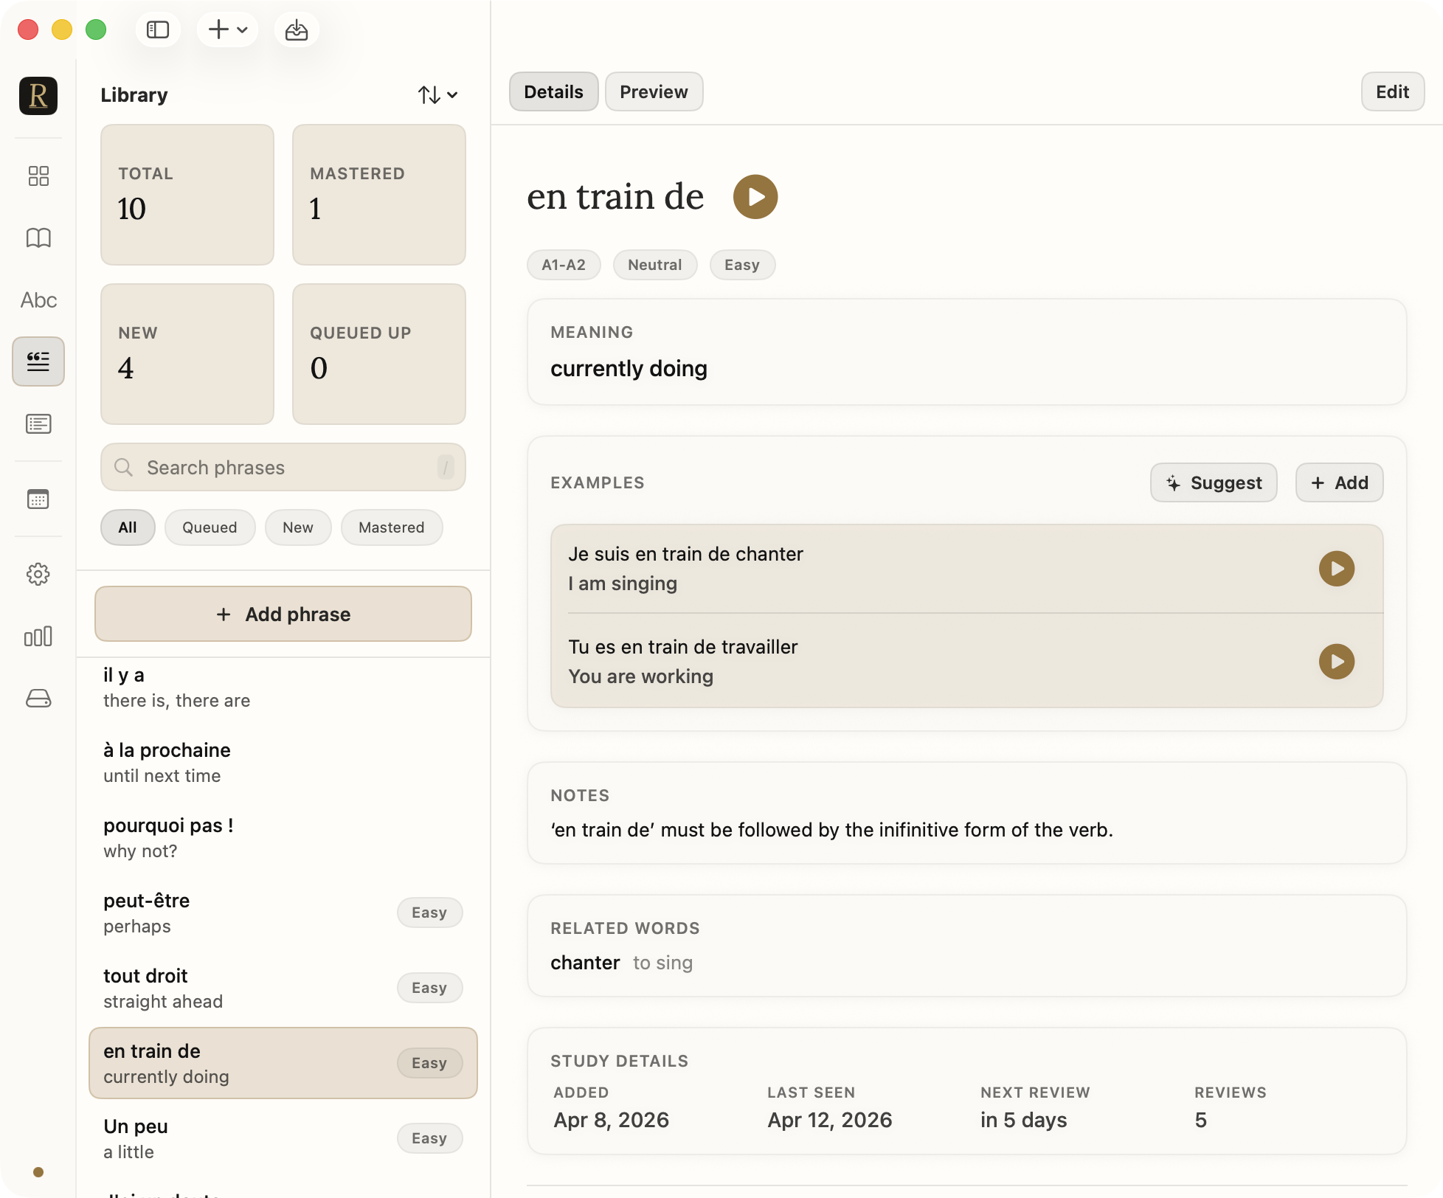Screen dimensions: 1443x1198
Task: Open the calendar section from sidebar
Action: click(x=38, y=499)
